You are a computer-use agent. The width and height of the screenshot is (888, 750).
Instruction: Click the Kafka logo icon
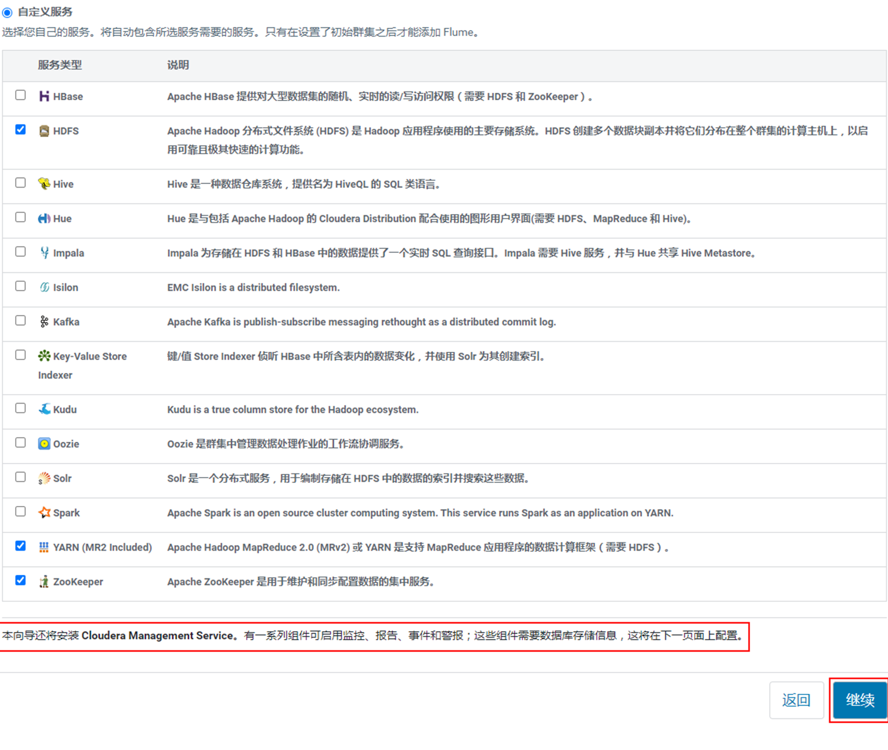44,321
